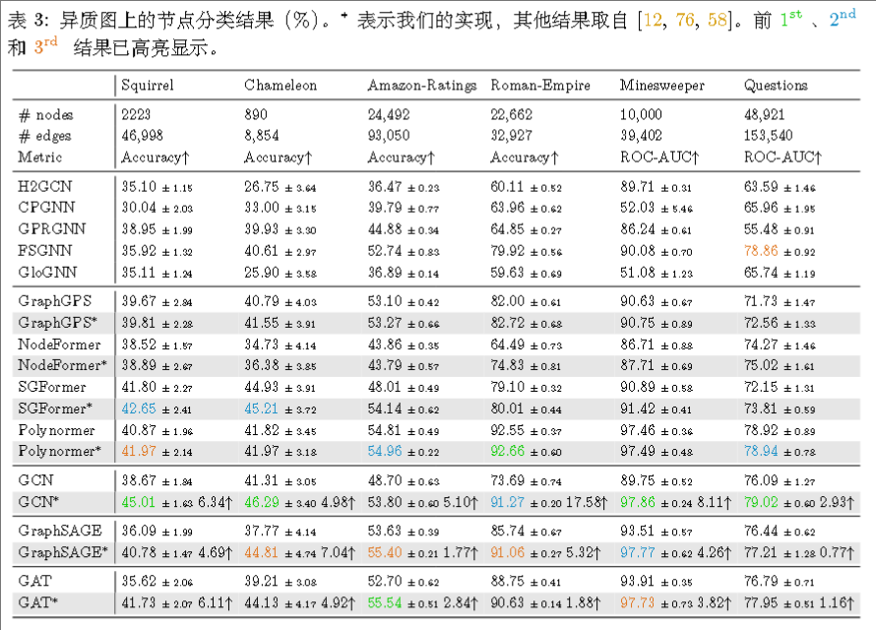Select the orange 78.86 Questions value
Image resolution: width=876 pixels, height=630 pixels.
pyautogui.click(x=763, y=250)
